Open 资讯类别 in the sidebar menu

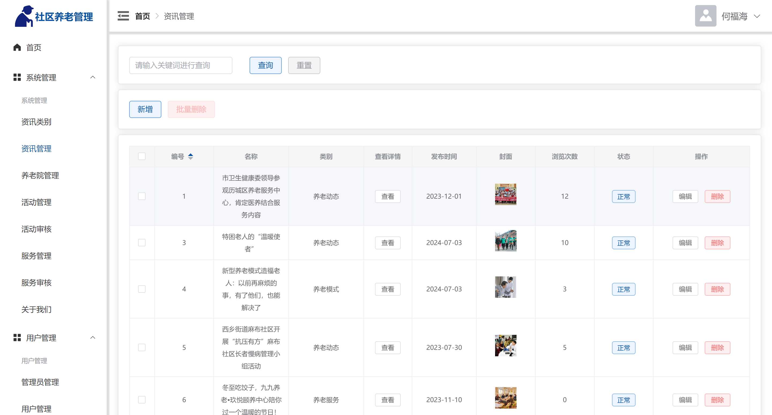pos(36,122)
